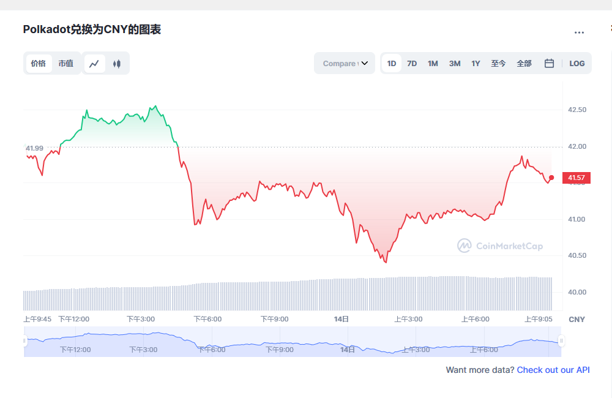Open the calendar date range picker
This screenshot has height=398, width=612.
[549, 63]
